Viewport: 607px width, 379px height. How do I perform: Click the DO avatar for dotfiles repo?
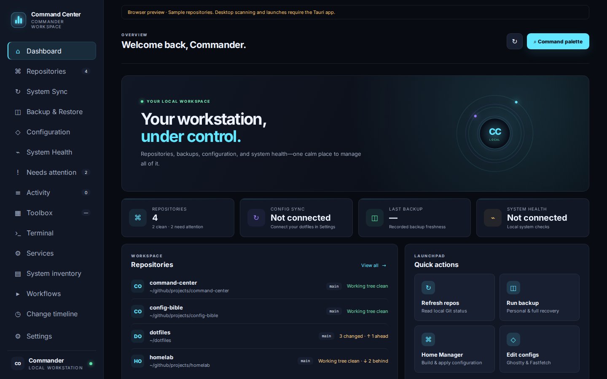(138, 336)
